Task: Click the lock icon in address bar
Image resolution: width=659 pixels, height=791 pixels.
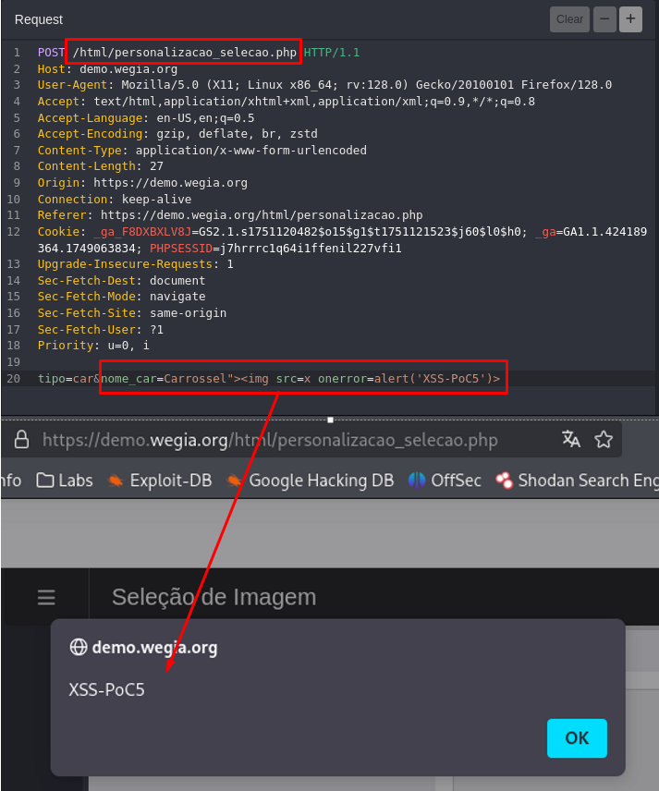Action: tap(21, 439)
